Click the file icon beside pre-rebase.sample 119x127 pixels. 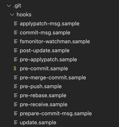[16, 95]
